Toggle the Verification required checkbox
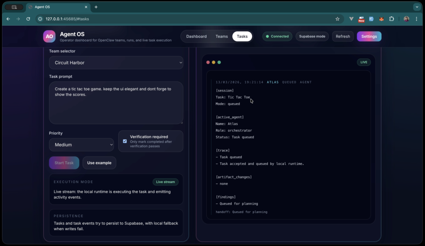This screenshot has width=425, height=246. (x=125, y=141)
